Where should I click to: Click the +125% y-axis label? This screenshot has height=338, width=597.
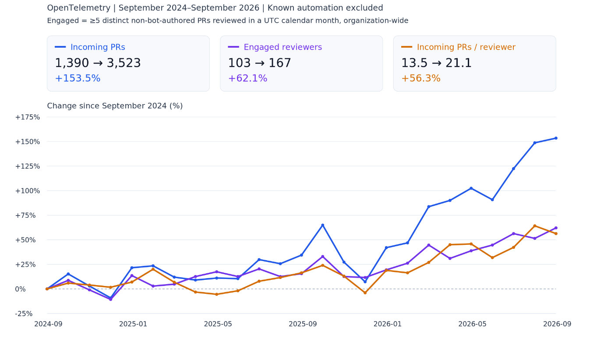(x=28, y=166)
